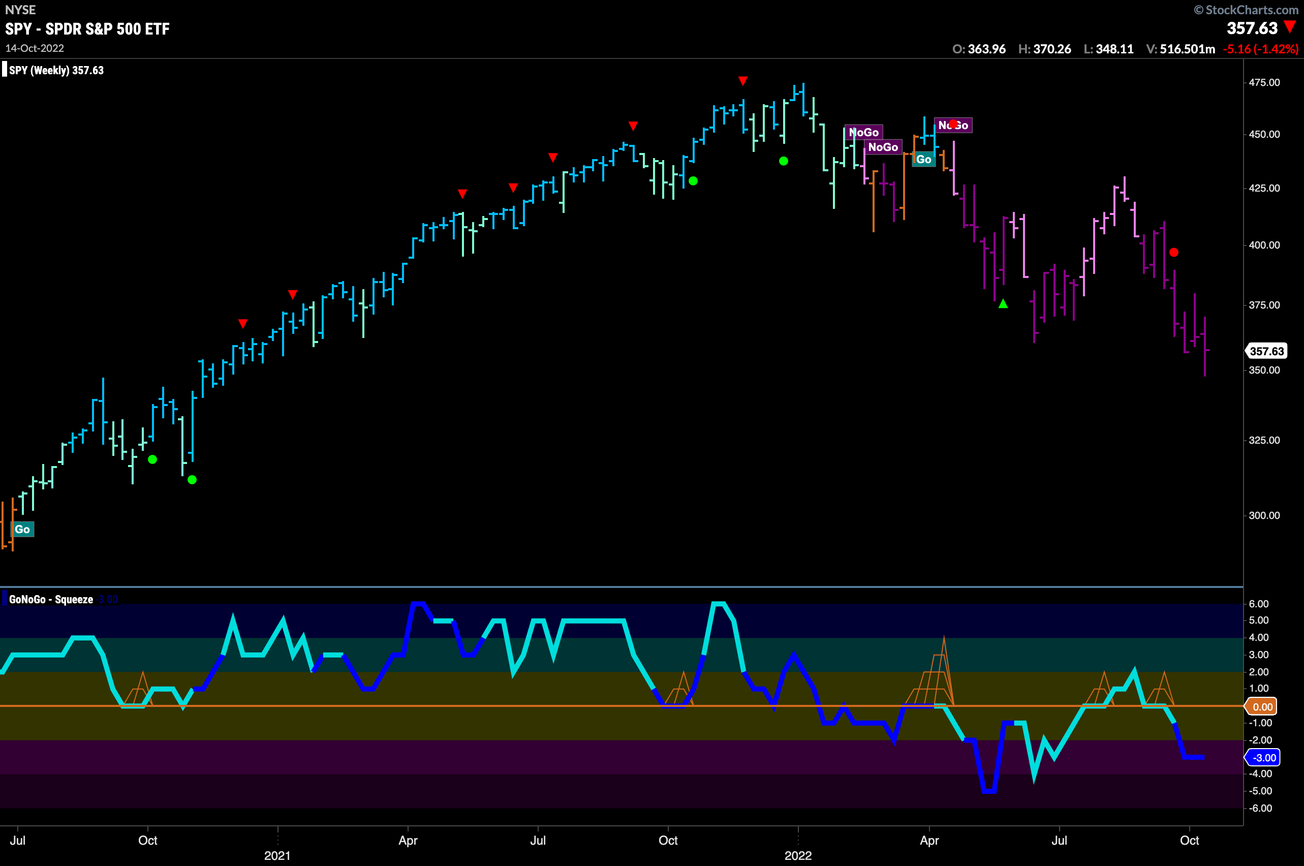
Task: Click the GoNoGo - Squeeze indicator label
Action: tap(51, 599)
